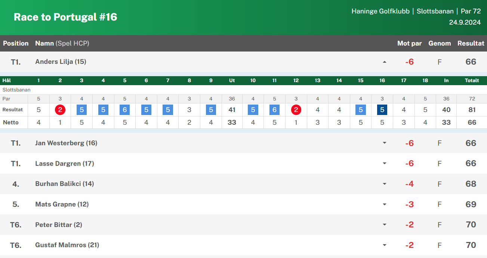Click the blue bogey square on hole 3
This screenshot has height=258, width=487.
click(x=81, y=110)
